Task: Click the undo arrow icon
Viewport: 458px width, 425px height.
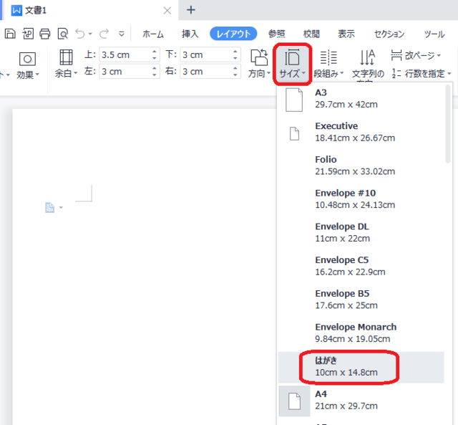Action: tap(80, 34)
